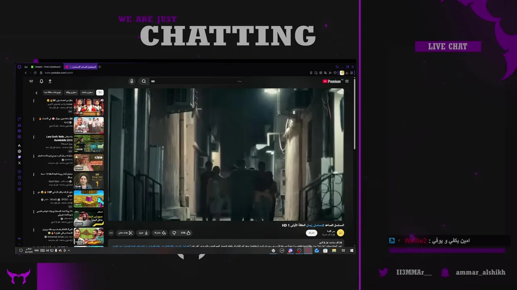
Task: Open the Lara Croft 1:23:38 thumbnail
Action: [88, 143]
